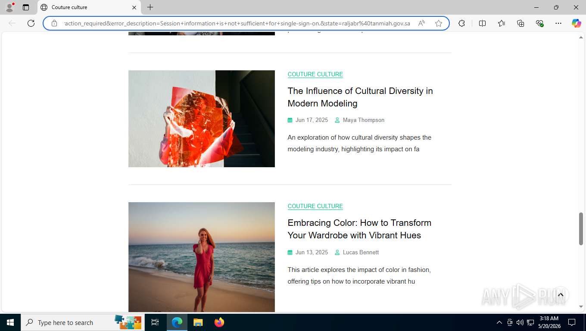Click the back-to-top arrow button
Image resolution: width=586 pixels, height=331 pixels.
click(x=561, y=295)
